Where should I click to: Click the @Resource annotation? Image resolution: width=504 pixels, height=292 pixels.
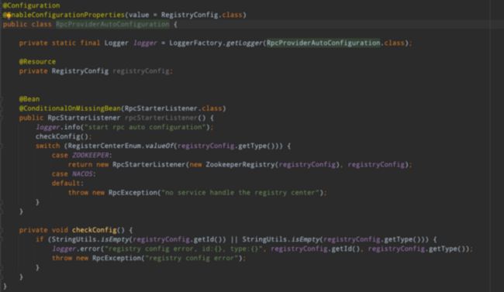point(37,62)
